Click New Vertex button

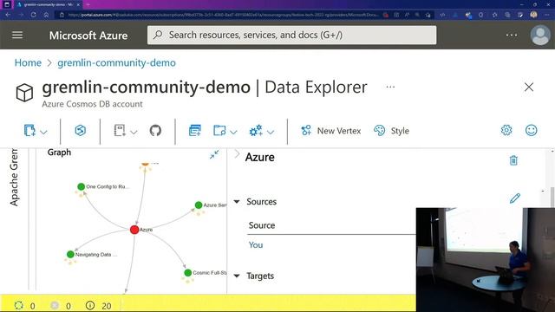[x=330, y=131]
